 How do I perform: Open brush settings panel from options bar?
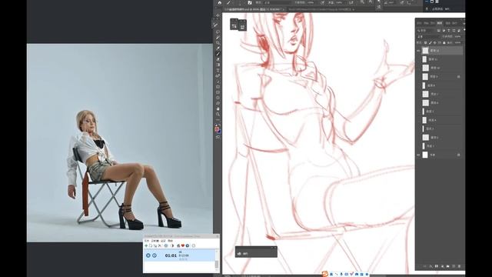coord(250,2)
